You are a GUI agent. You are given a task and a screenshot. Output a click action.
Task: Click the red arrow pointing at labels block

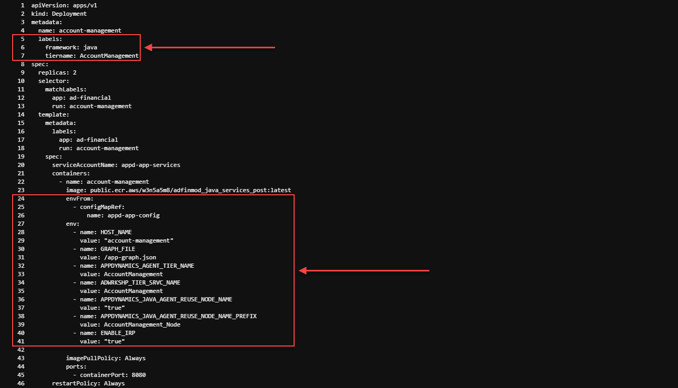210,48
